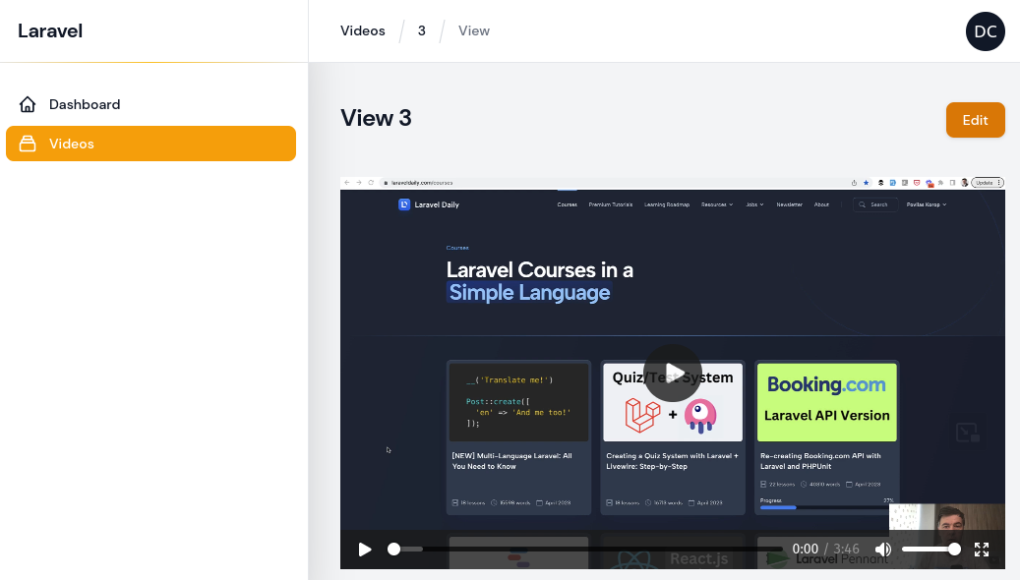The image size is (1020, 580).
Task: Open the Dashboard sidebar menu item
Action: click(x=85, y=104)
